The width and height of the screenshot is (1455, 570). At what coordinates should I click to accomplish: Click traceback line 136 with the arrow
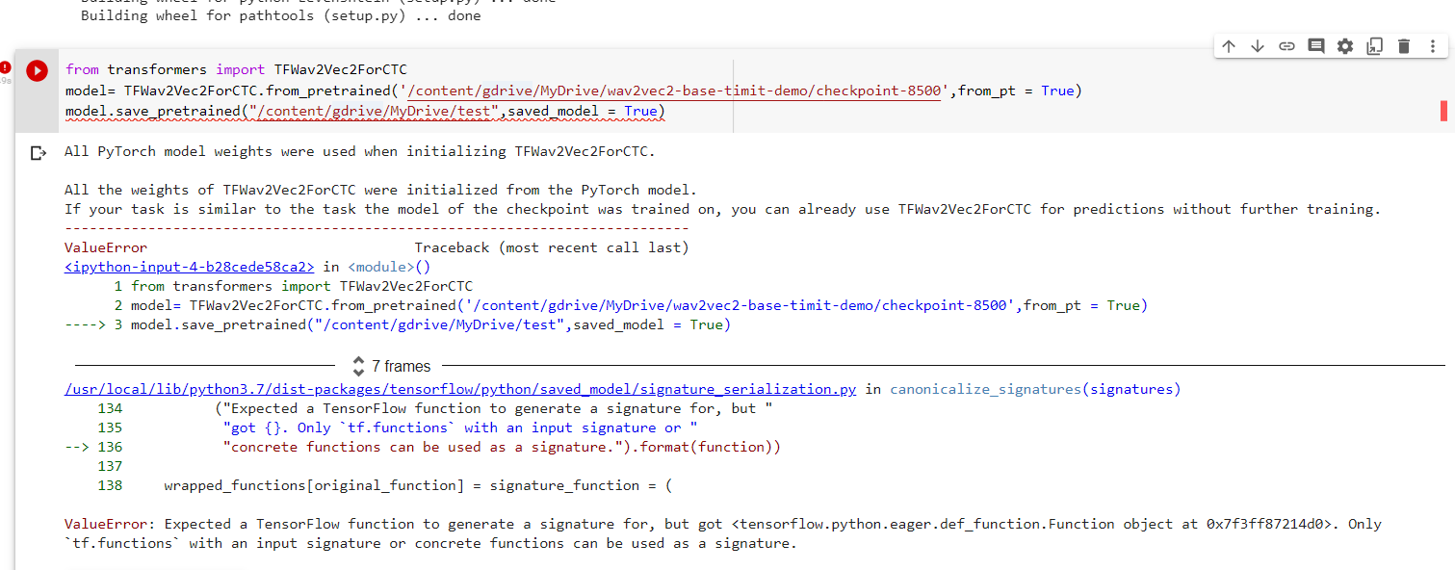pyautogui.click(x=423, y=447)
